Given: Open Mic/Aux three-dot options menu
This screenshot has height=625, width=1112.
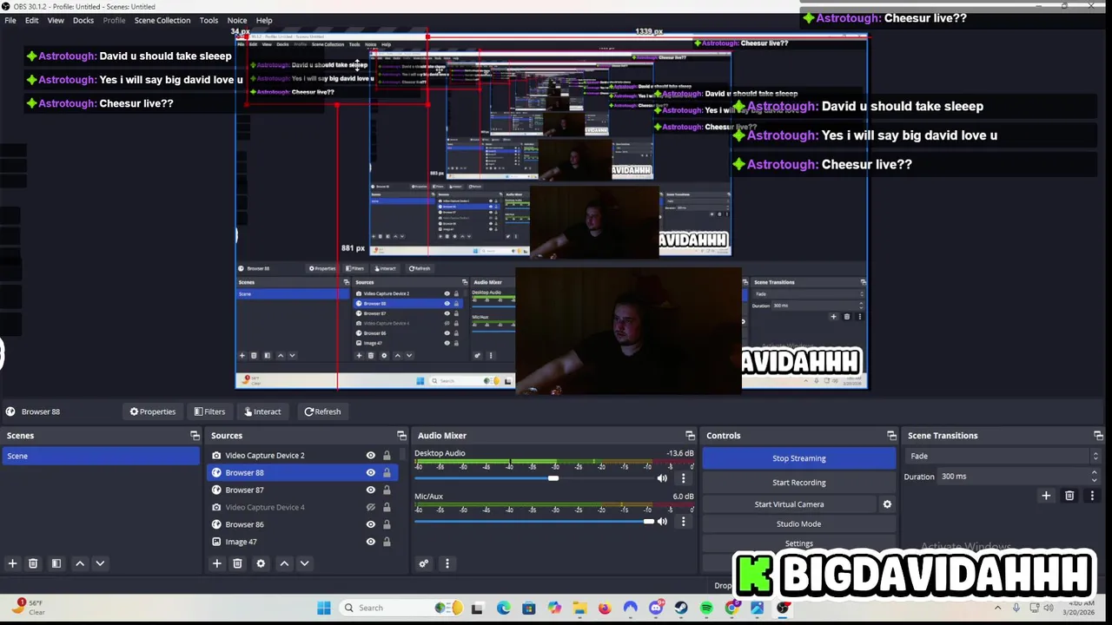Looking at the screenshot, I should (x=683, y=522).
